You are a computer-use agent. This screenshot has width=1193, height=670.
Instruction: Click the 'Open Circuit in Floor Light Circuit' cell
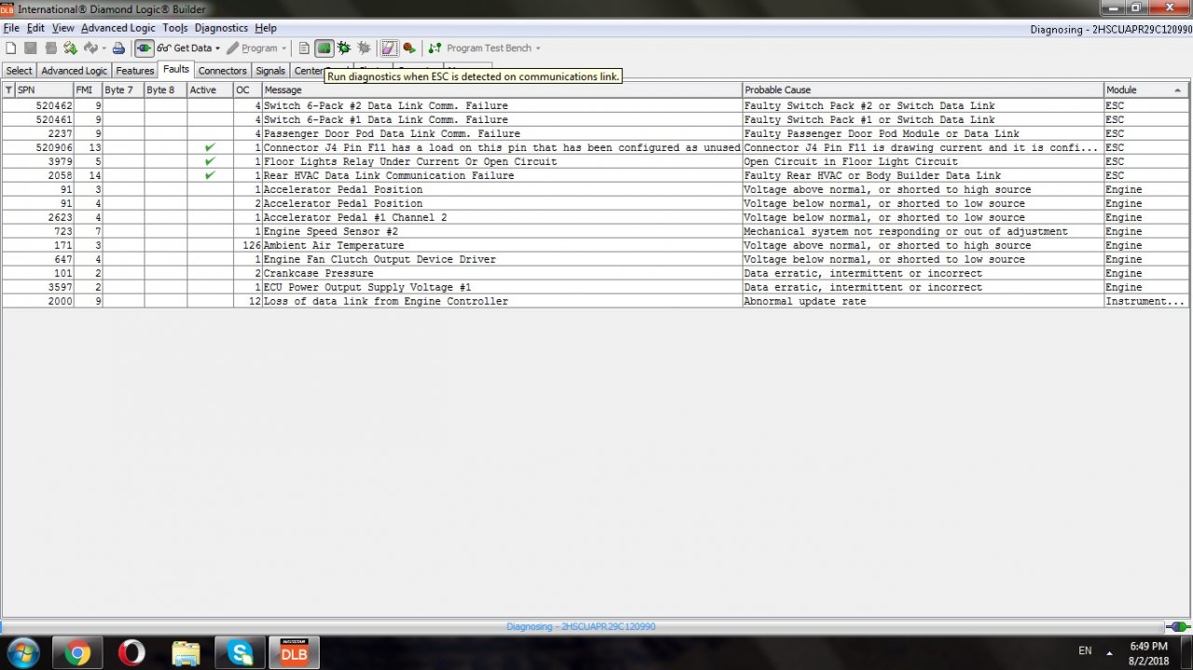[x=923, y=162]
